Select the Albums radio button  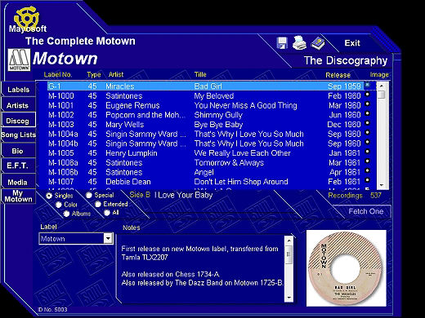click(x=66, y=214)
